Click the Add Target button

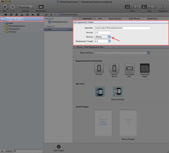tap(59, 148)
